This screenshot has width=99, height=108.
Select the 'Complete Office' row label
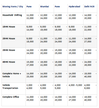tap(11, 97)
